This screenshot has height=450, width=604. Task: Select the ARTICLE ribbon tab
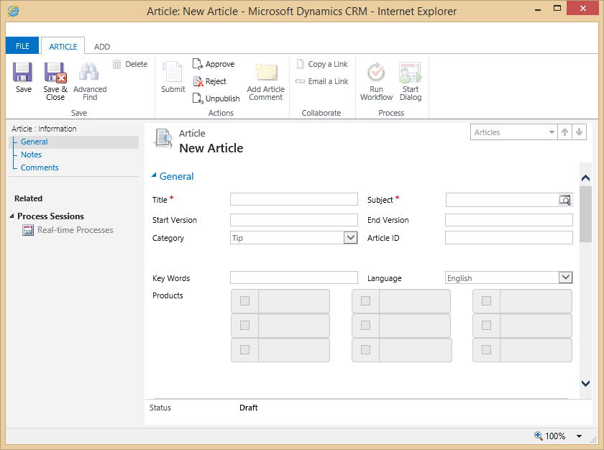(63, 47)
